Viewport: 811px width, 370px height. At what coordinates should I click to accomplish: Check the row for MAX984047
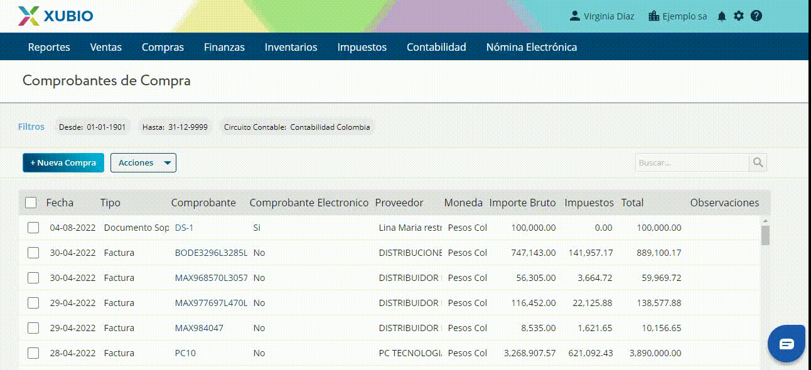[x=33, y=328]
